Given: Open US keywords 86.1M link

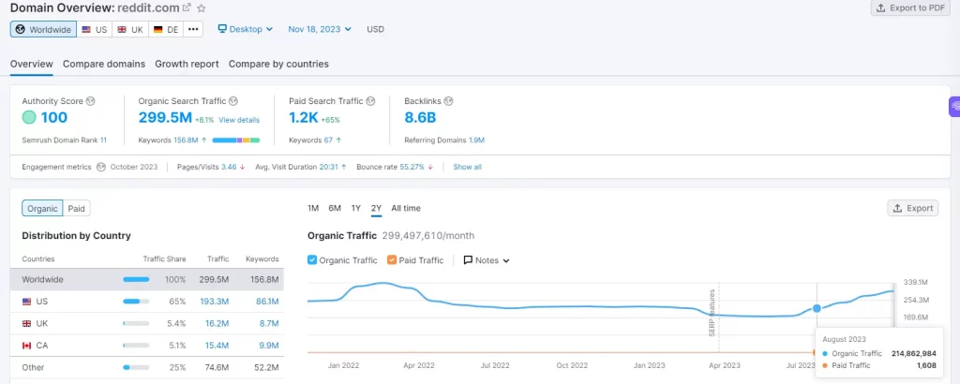Looking at the screenshot, I should (267, 302).
